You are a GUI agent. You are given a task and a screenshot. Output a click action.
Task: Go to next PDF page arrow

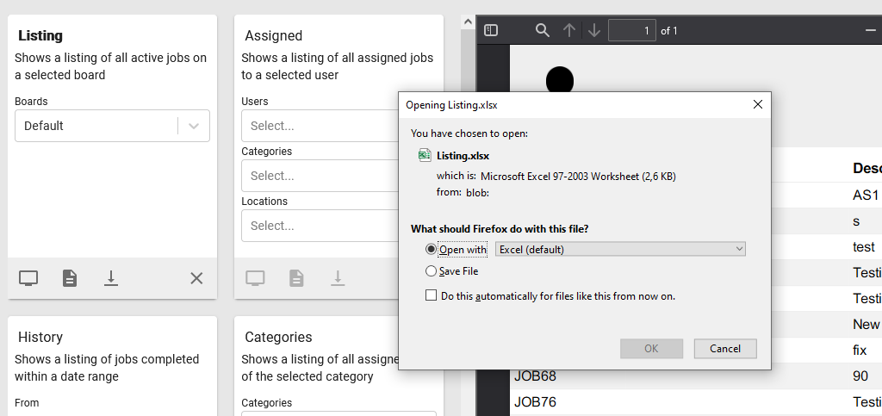[594, 30]
